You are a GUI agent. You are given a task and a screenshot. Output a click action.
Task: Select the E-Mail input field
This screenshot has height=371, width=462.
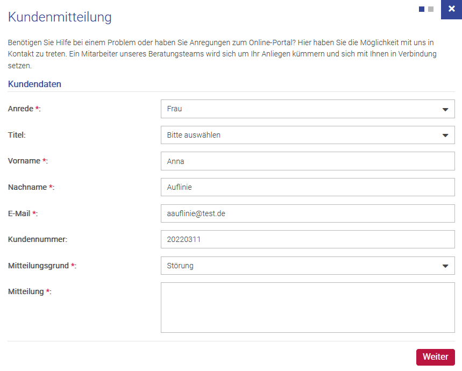308,213
